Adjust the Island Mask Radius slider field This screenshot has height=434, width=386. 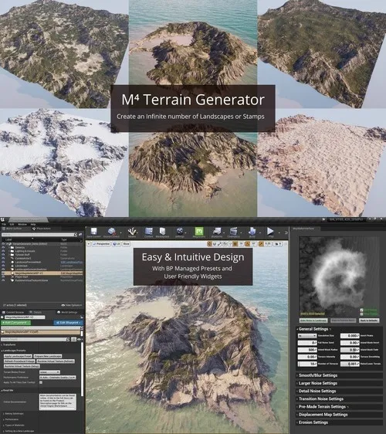(x=307, y=350)
